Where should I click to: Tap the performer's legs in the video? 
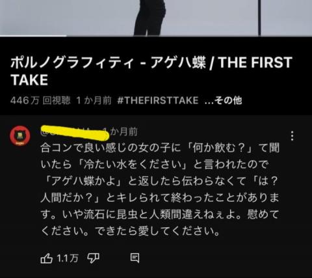149,18
